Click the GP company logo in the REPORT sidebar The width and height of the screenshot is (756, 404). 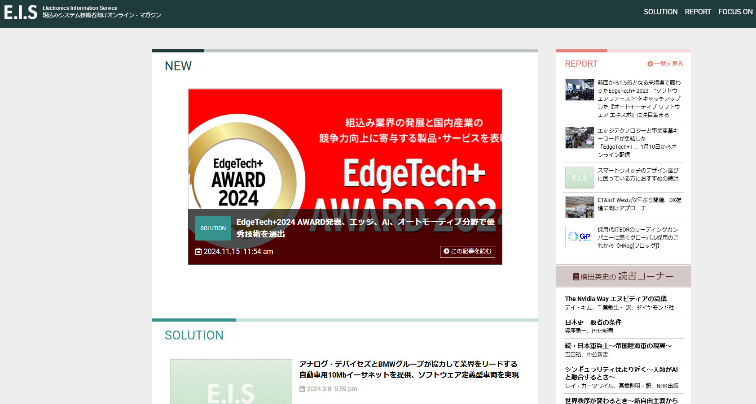click(579, 236)
